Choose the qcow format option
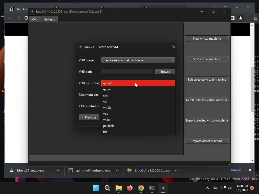 coord(138,89)
